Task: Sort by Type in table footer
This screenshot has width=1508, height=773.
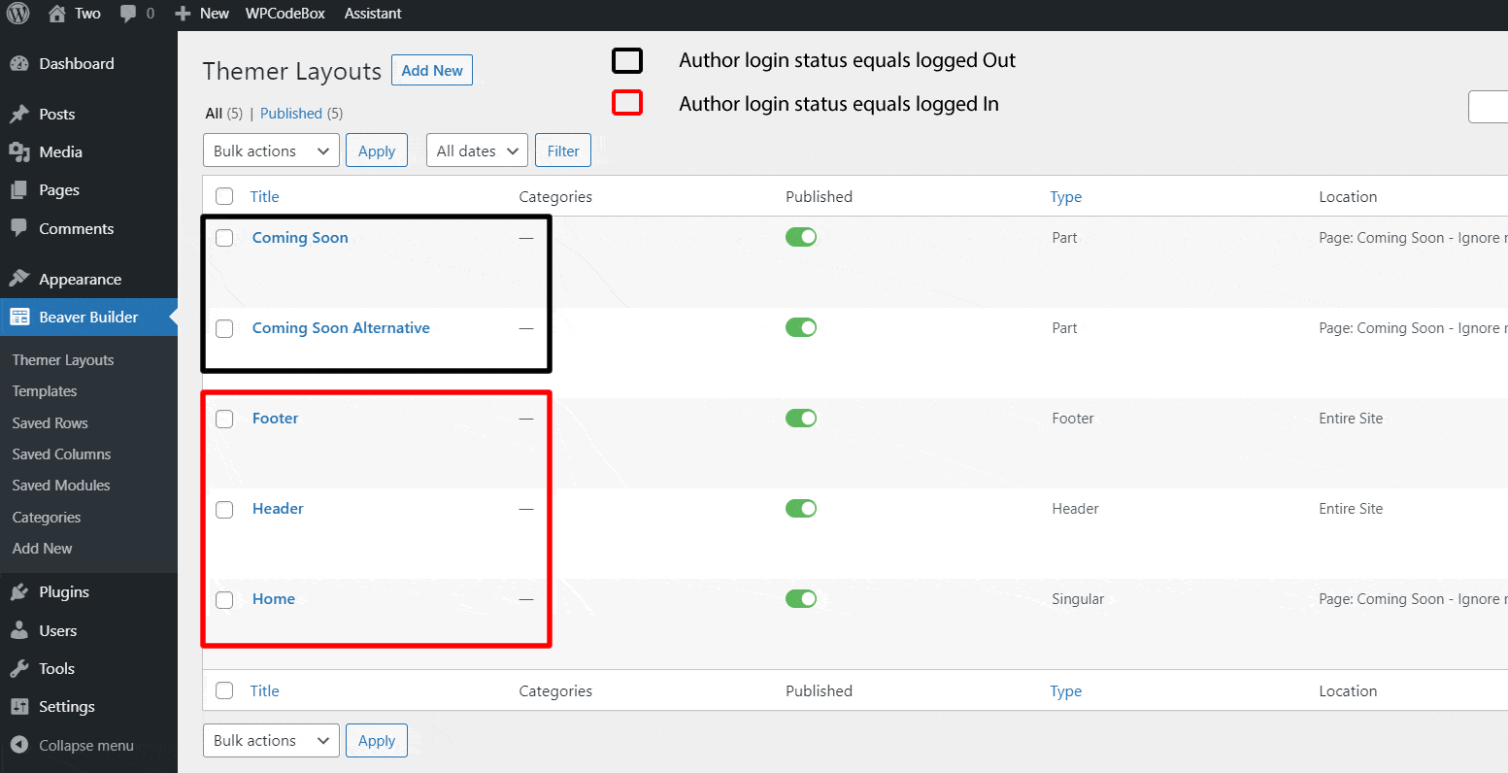Action: 1065,690
